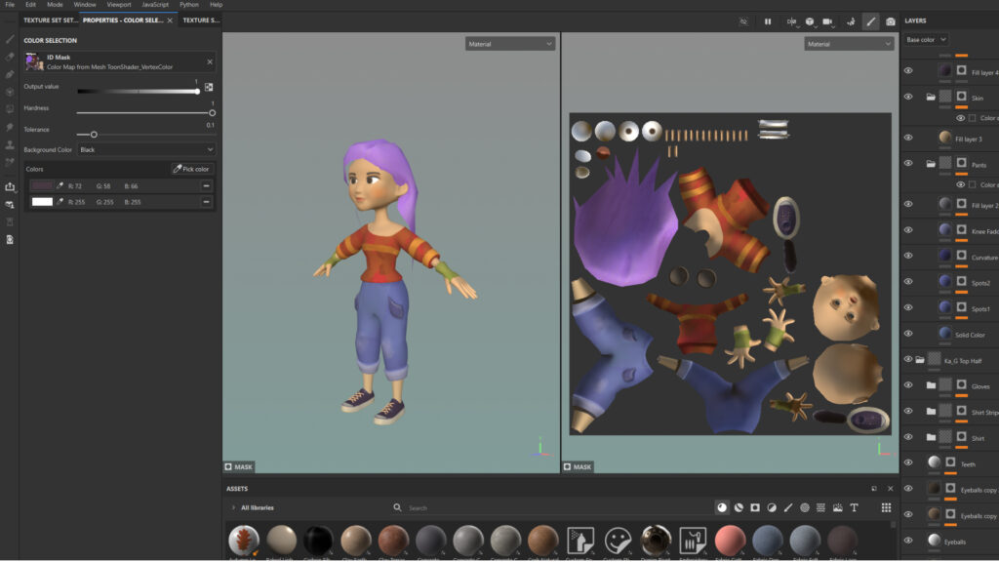This screenshot has height=562, width=999.
Task: Switch assets panel to grid view icon
Action: point(886,507)
